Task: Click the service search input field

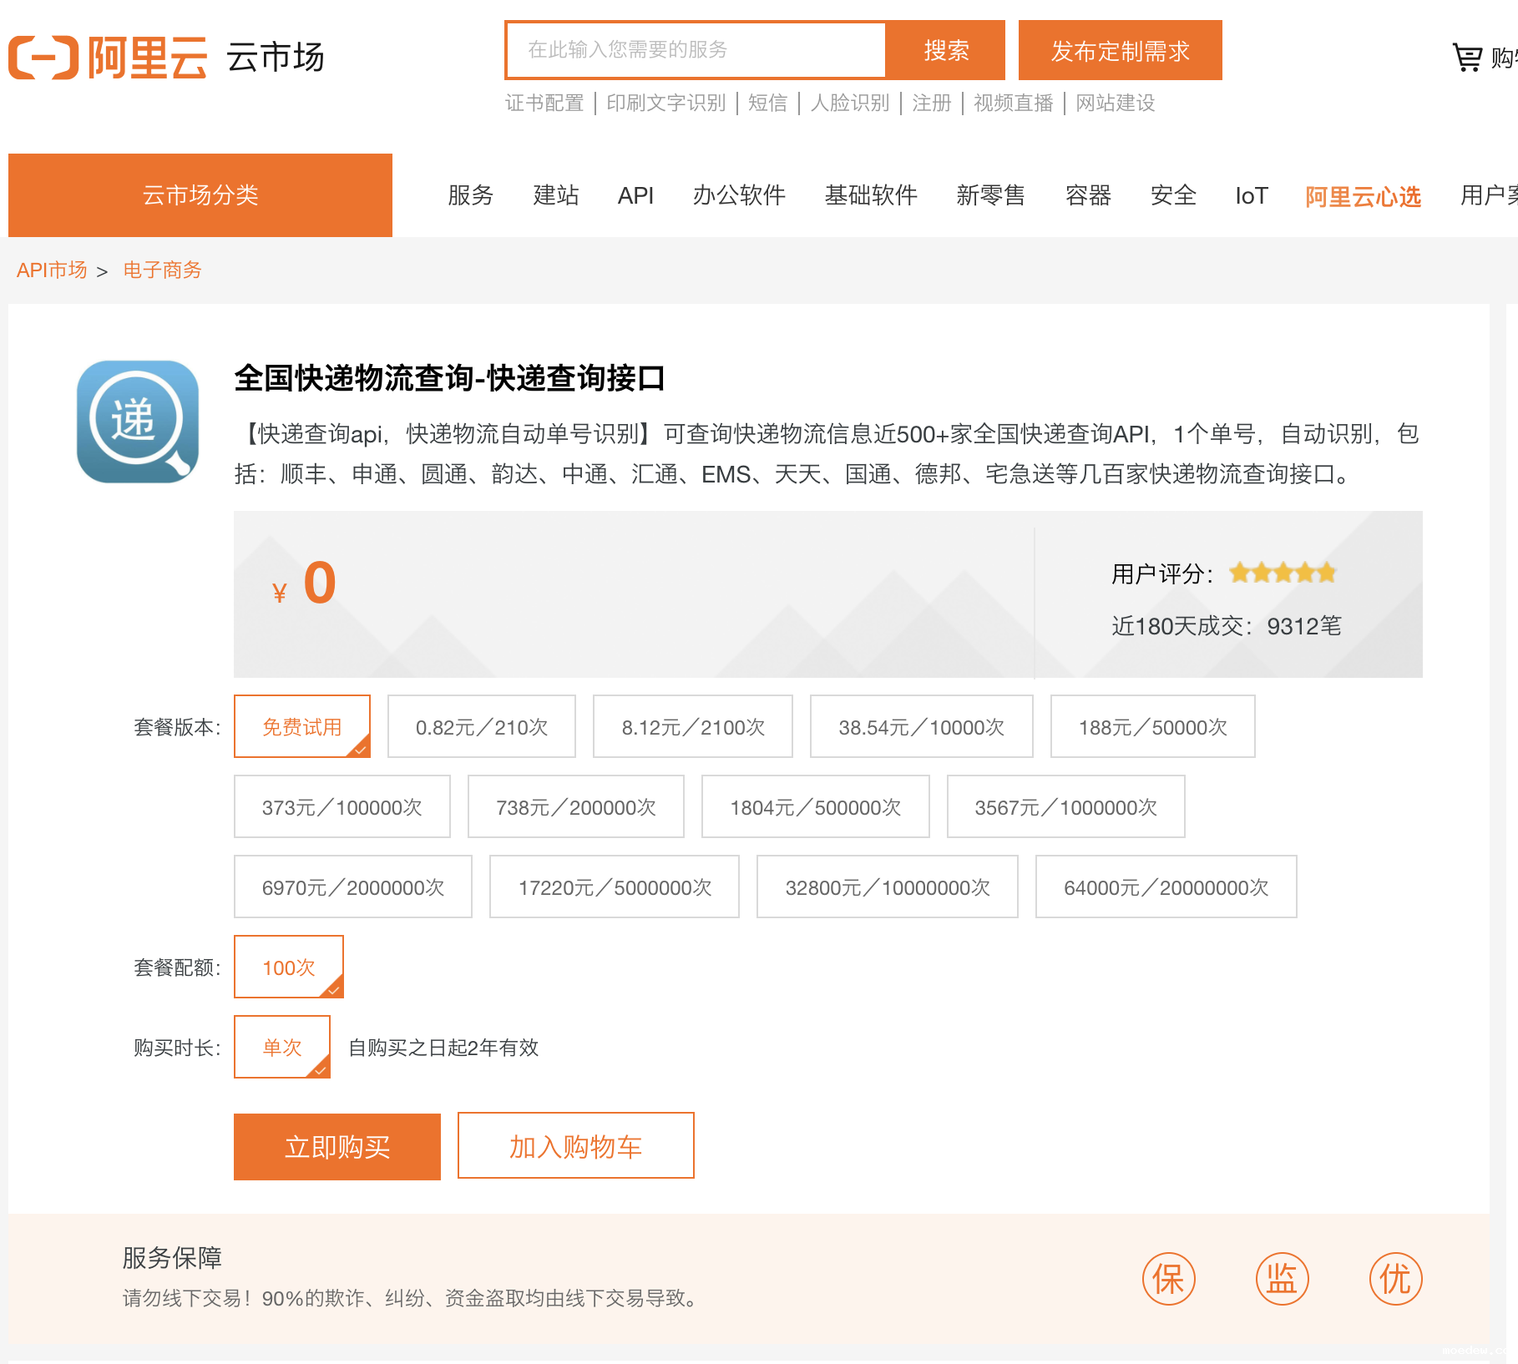Action: [x=696, y=50]
